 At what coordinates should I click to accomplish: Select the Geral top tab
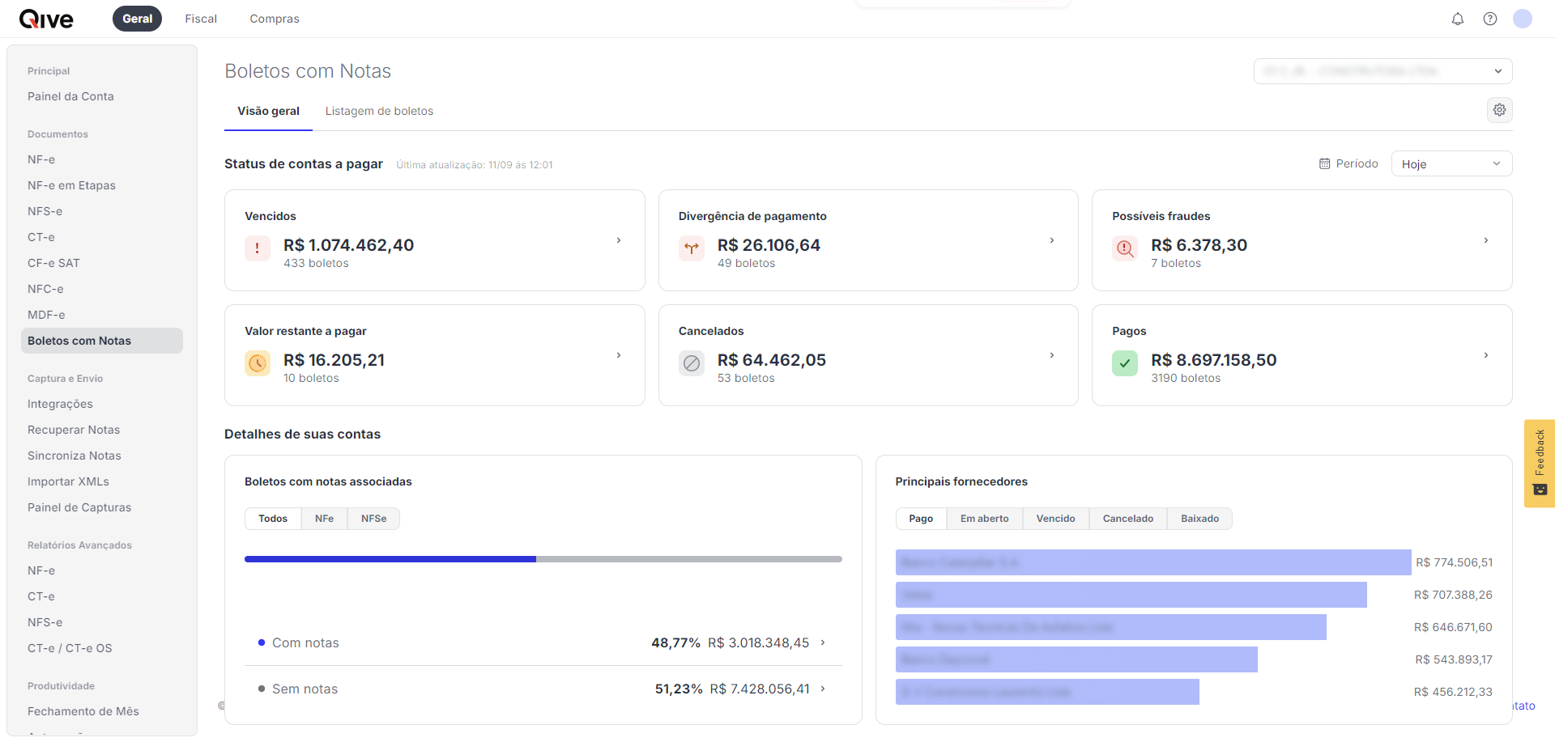[x=138, y=19]
